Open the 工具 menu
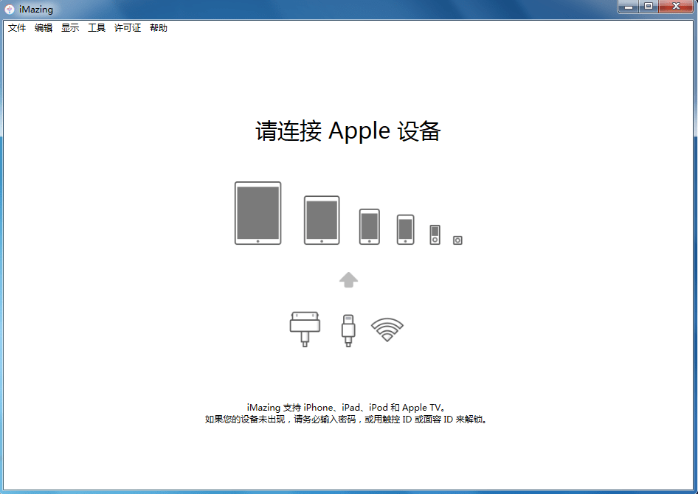 coord(97,28)
